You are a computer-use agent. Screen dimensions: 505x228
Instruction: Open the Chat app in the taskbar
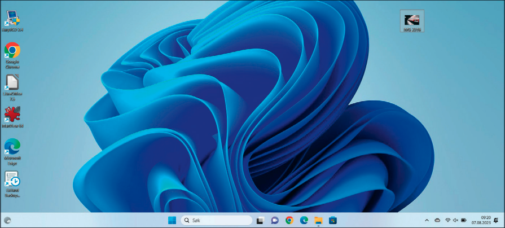point(275,220)
